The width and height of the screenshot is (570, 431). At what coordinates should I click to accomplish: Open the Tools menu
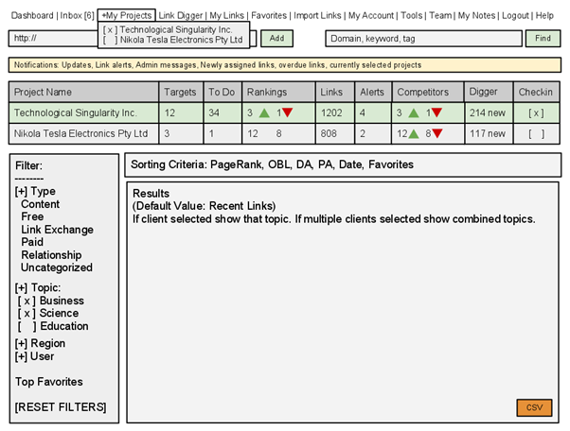412,16
